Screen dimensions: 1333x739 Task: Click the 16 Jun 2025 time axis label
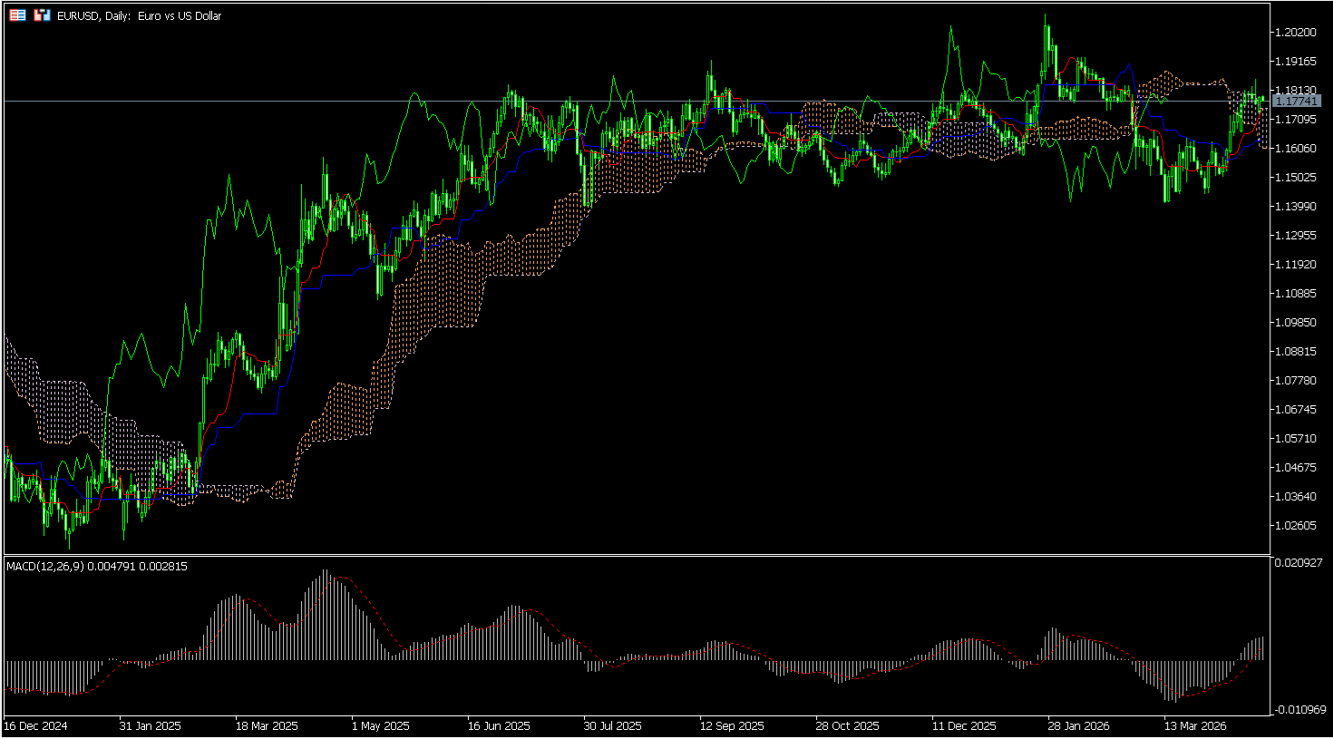(499, 726)
